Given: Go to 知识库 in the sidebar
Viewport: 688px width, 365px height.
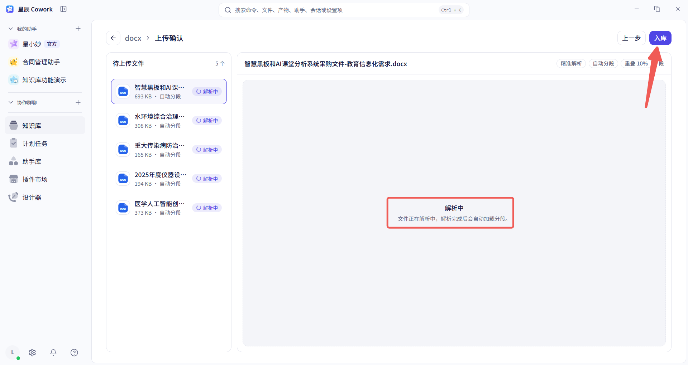Looking at the screenshot, I should [45, 126].
